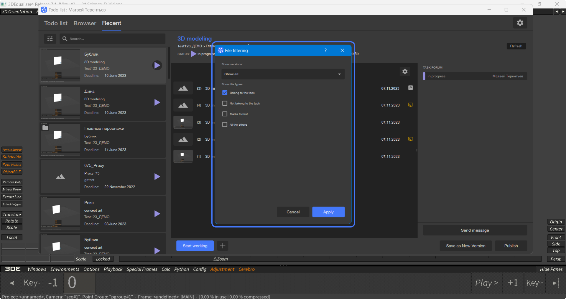566x299 pixels.
Task: Toggle the Locked button
Action: [103, 259]
